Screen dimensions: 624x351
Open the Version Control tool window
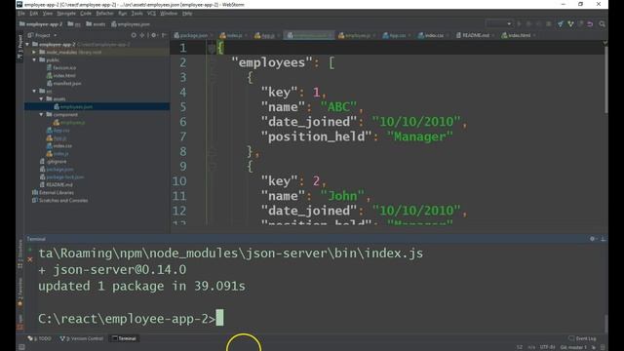(82, 338)
